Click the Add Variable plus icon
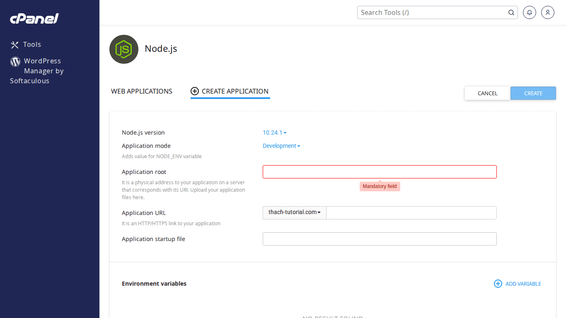This screenshot has width=566, height=318. click(x=498, y=284)
